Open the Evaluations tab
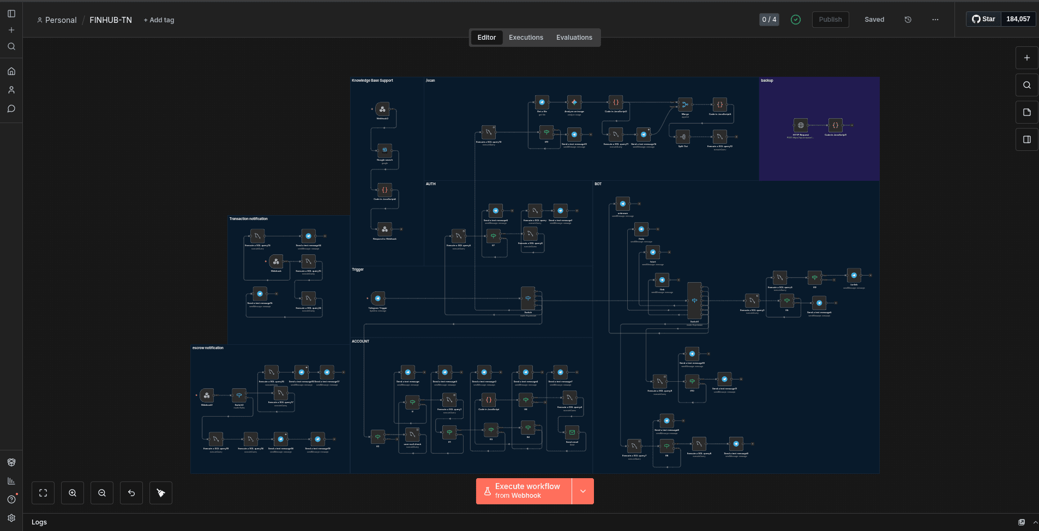The height and width of the screenshot is (531, 1039). tap(574, 37)
